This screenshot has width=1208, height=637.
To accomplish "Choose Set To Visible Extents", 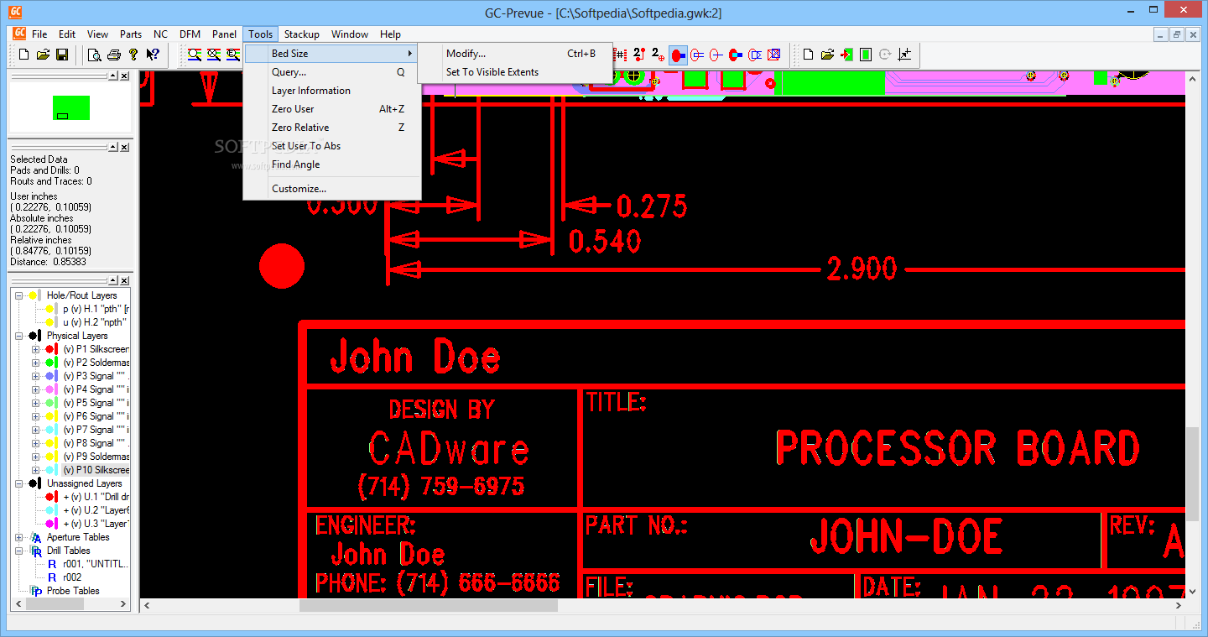I will [515, 72].
